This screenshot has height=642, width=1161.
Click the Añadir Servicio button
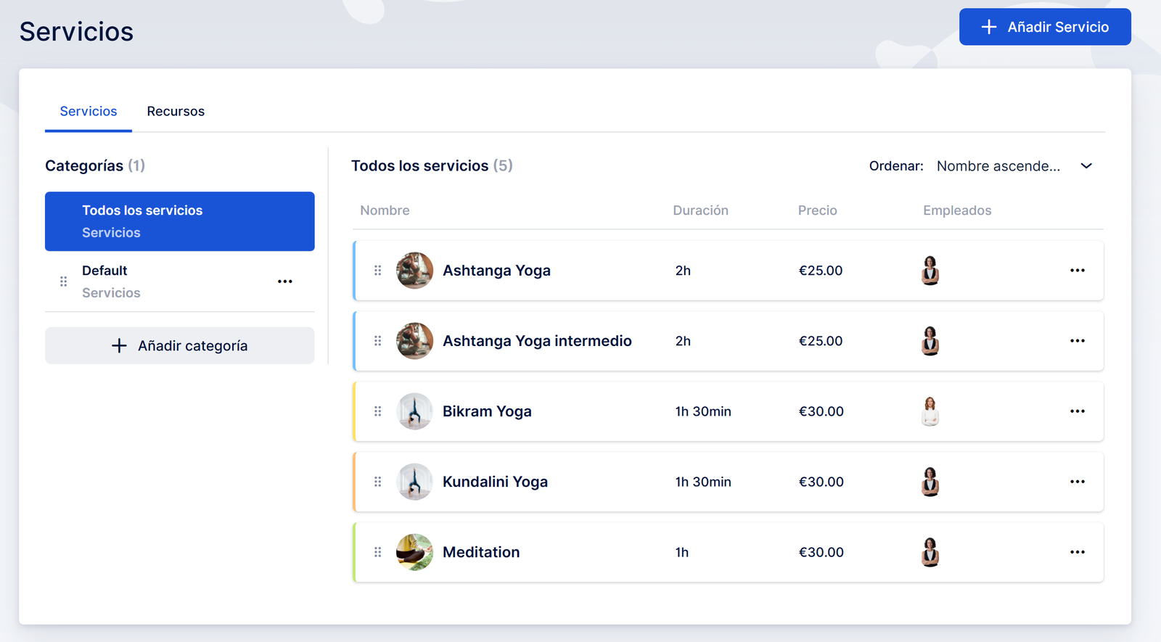point(1044,27)
